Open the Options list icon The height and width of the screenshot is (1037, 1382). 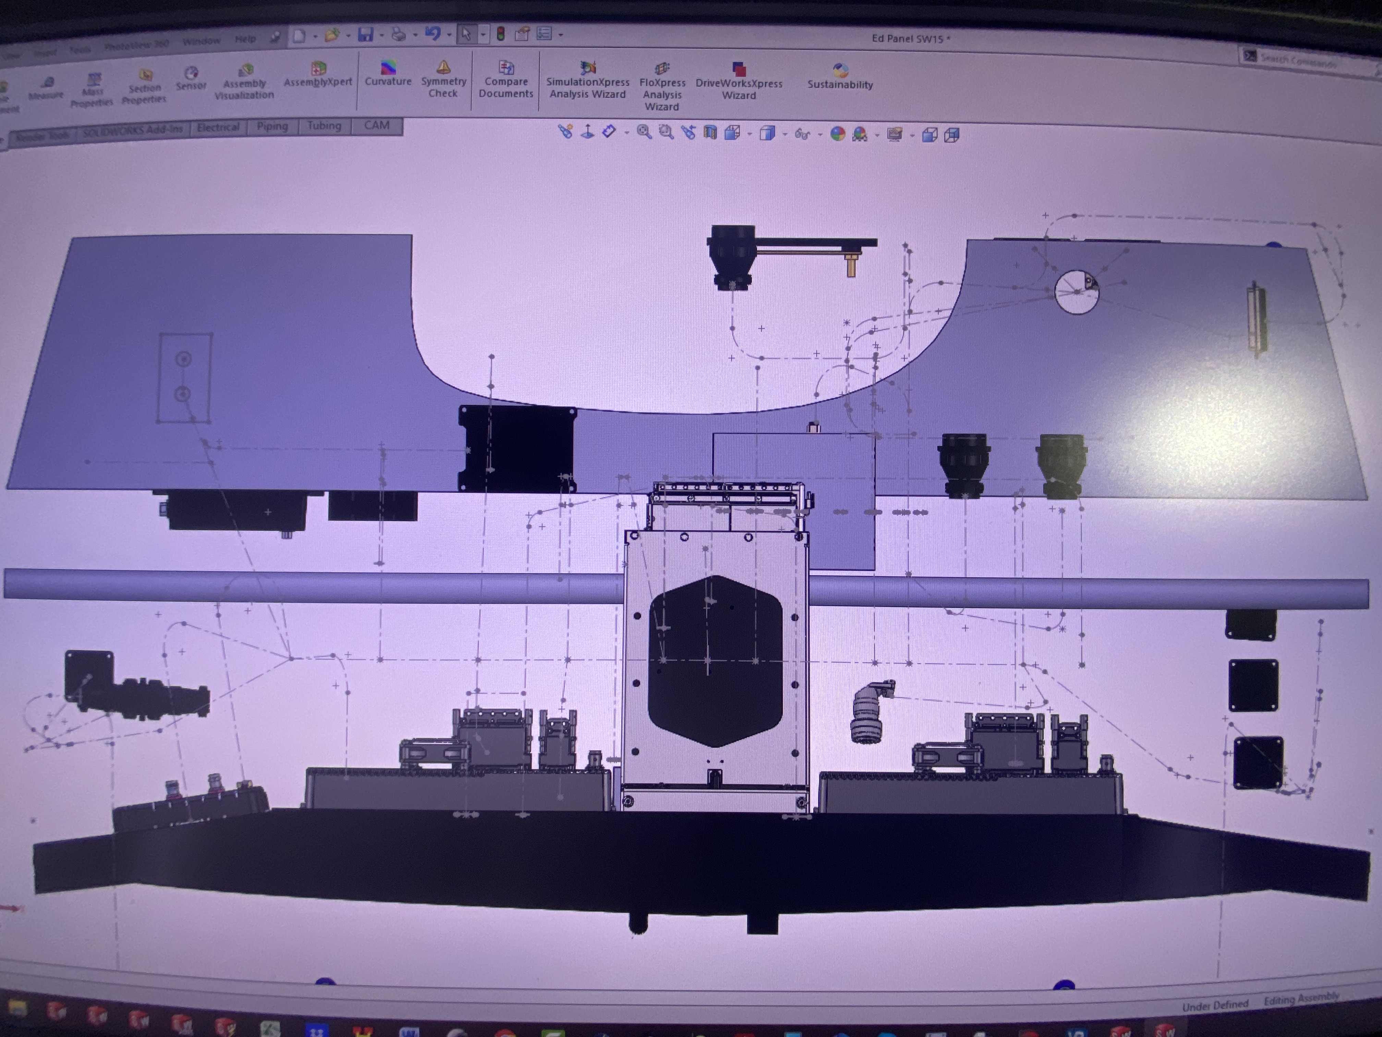pyautogui.click(x=544, y=34)
